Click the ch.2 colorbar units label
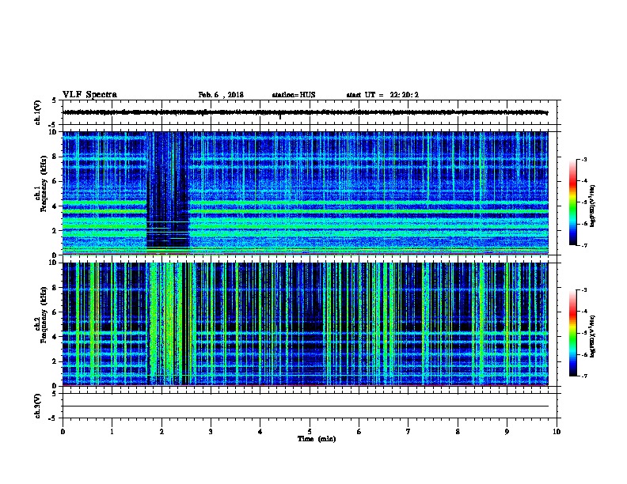 click(x=593, y=336)
